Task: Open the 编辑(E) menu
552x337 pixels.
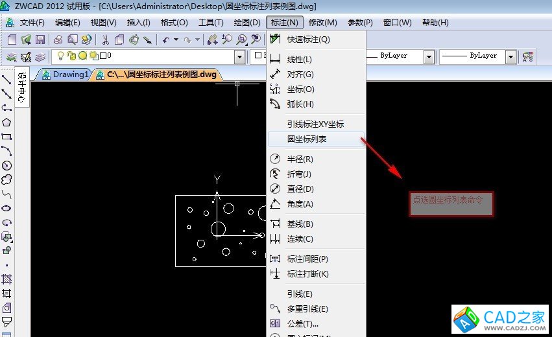Action: pyautogui.click(x=67, y=23)
